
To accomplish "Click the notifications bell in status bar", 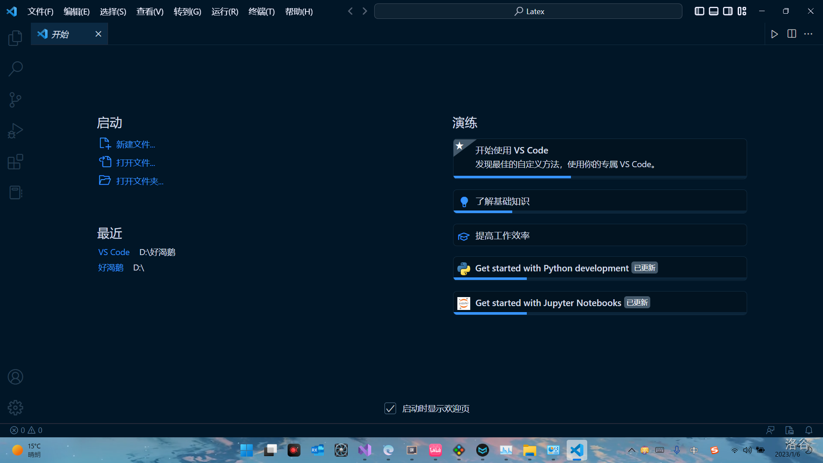I will (x=808, y=430).
